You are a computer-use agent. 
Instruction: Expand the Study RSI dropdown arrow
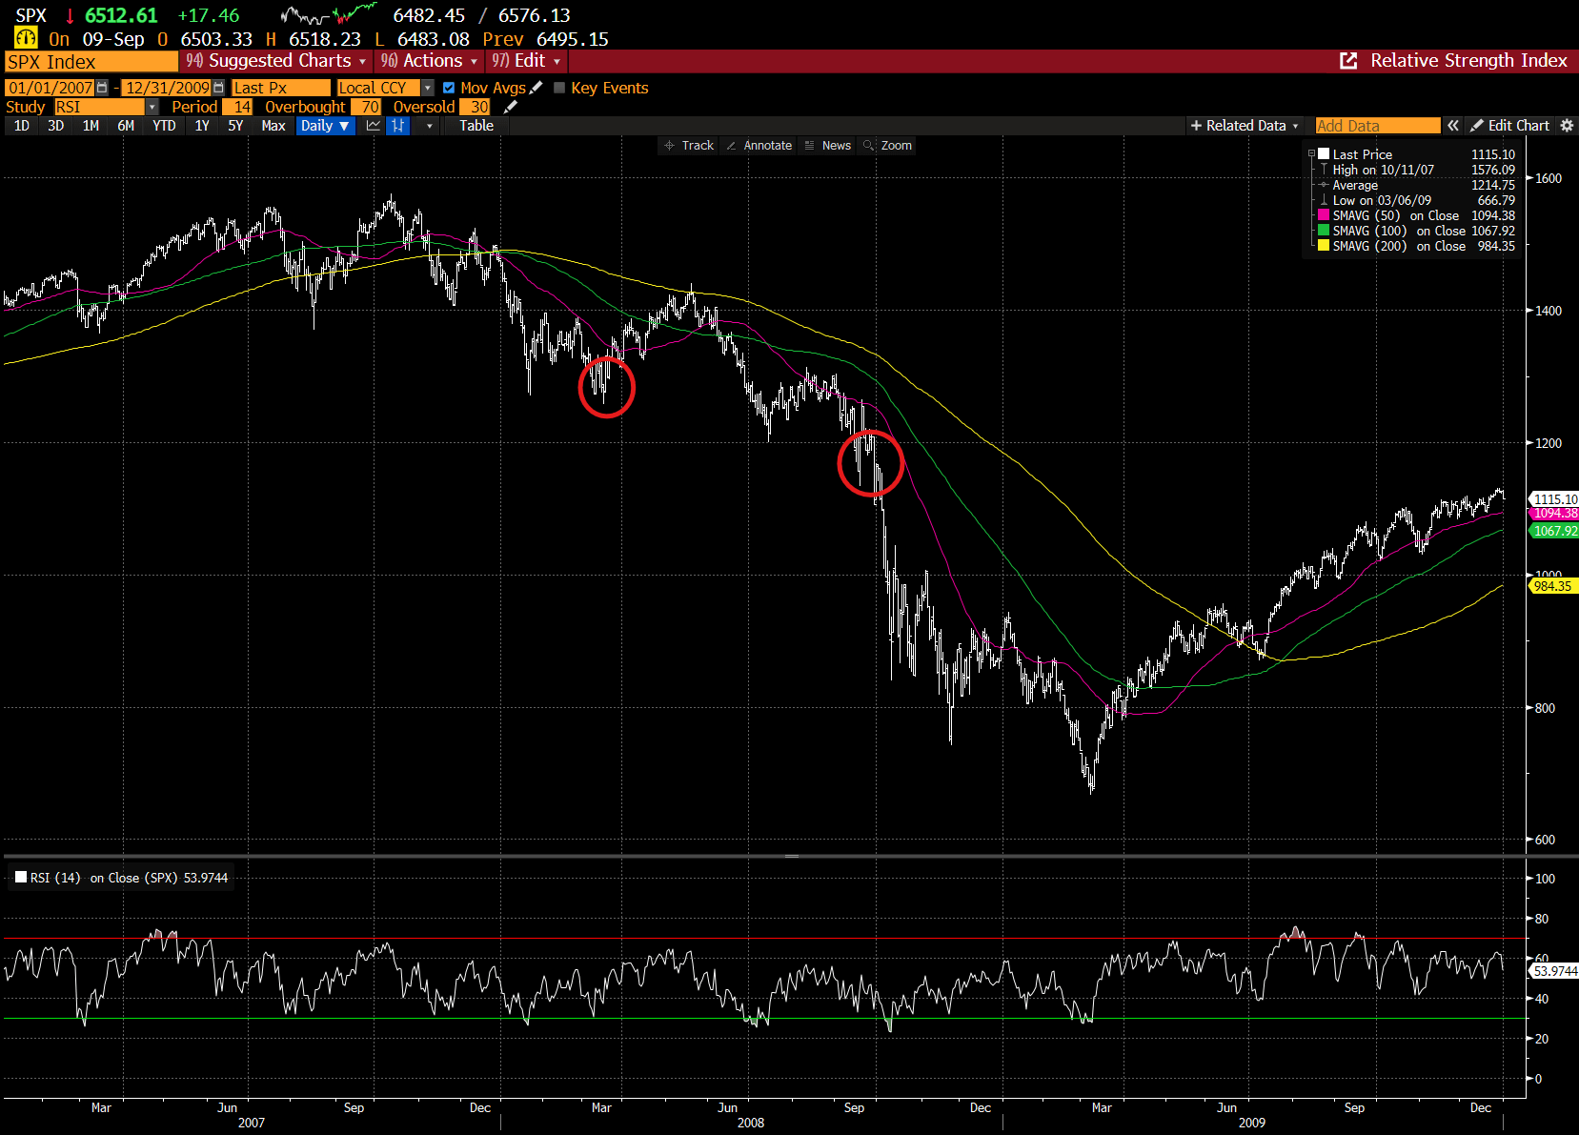tap(152, 107)
